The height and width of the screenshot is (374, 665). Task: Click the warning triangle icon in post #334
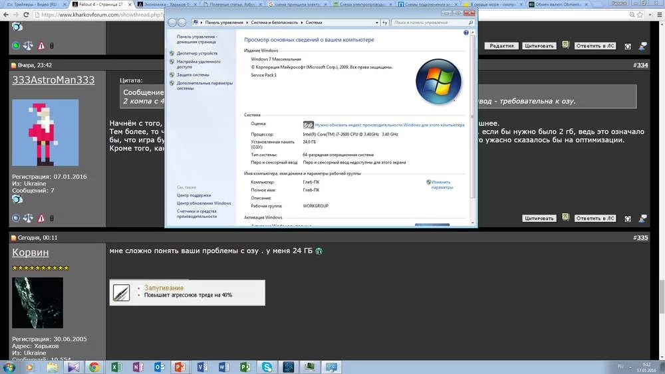coord(41,218)
